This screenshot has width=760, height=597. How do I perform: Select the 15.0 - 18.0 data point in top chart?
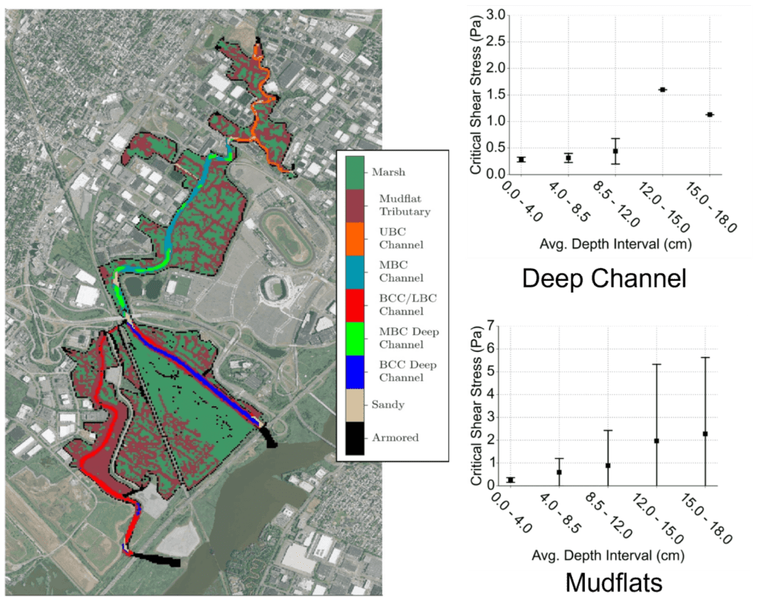[x=710, y=114]
